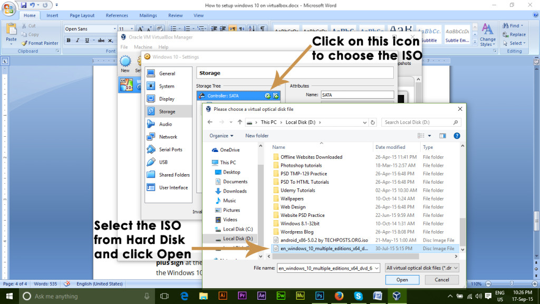This screenshot has height=304, width=540.
Task: Expand the address bar history dropdown
Action: [x=365, y=122]
